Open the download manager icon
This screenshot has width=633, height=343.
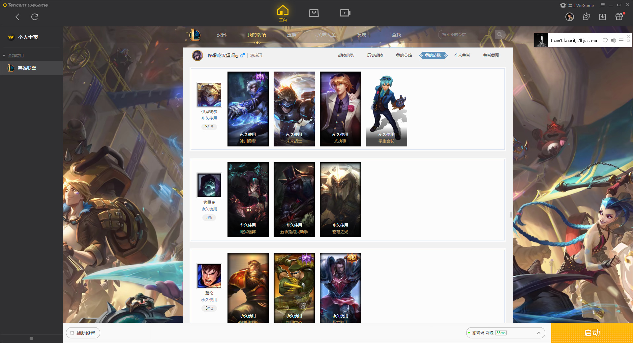coord(603,16)
